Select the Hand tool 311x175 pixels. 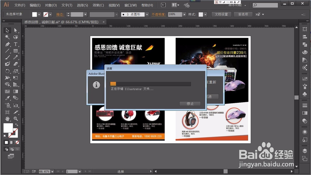click(x=7, y=119)
